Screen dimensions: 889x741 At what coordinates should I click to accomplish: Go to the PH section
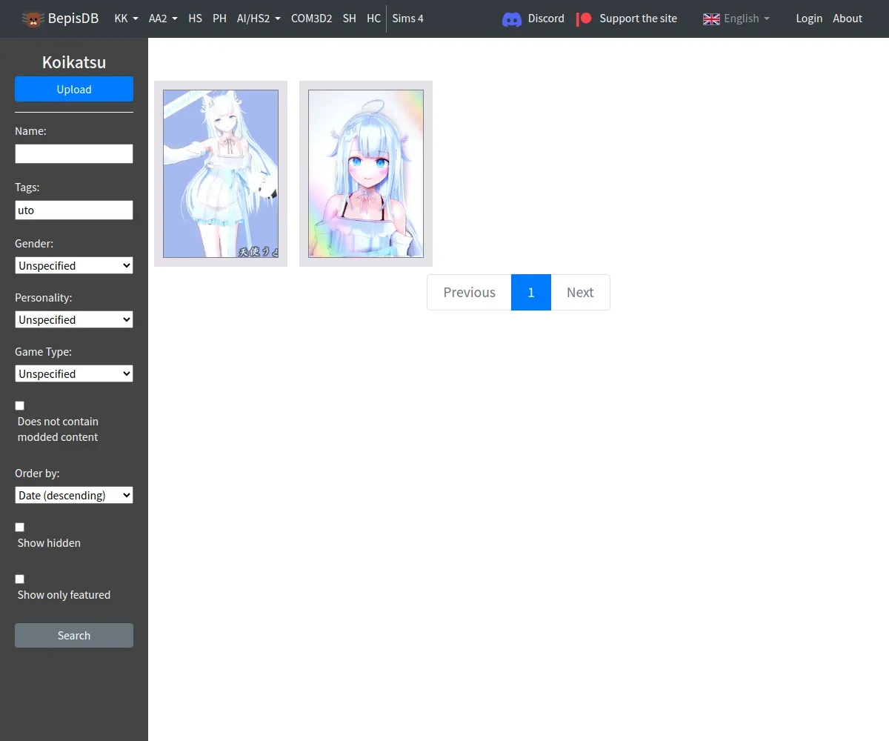click(219, 19)
